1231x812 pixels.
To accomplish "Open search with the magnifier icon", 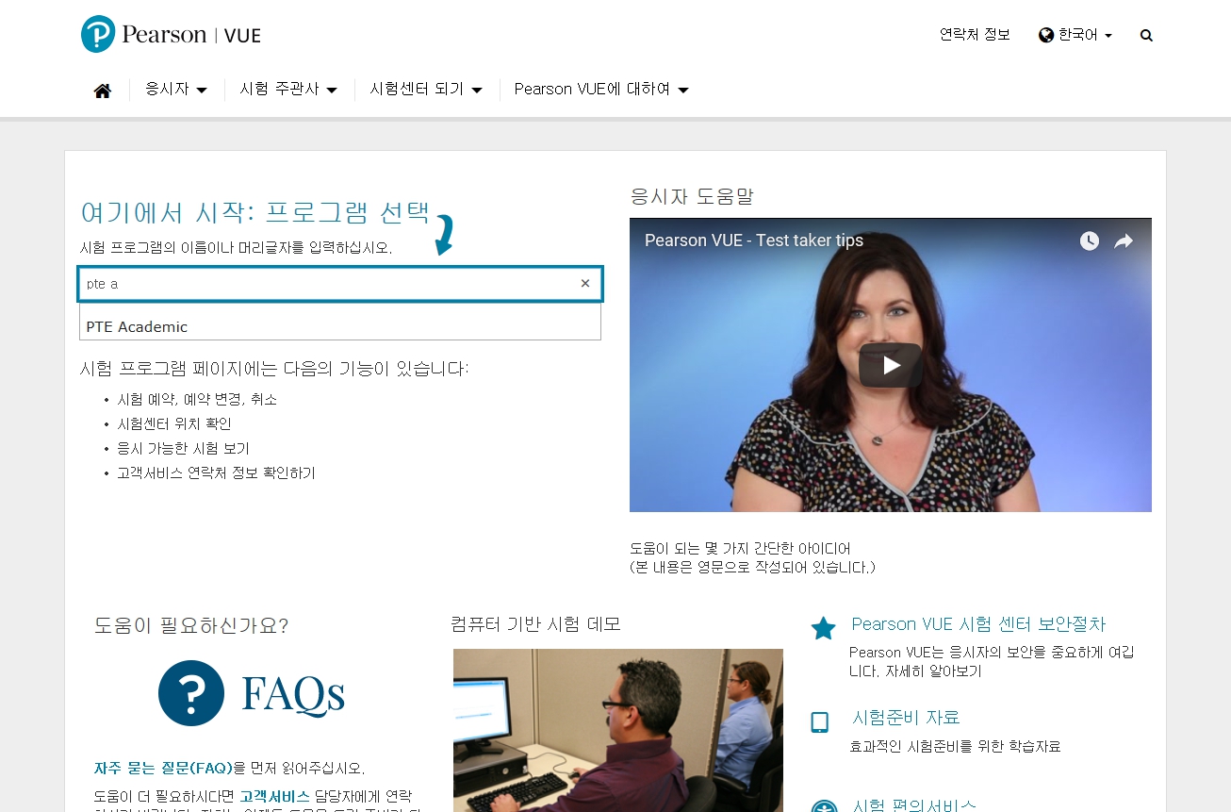I will (1146, 36).
